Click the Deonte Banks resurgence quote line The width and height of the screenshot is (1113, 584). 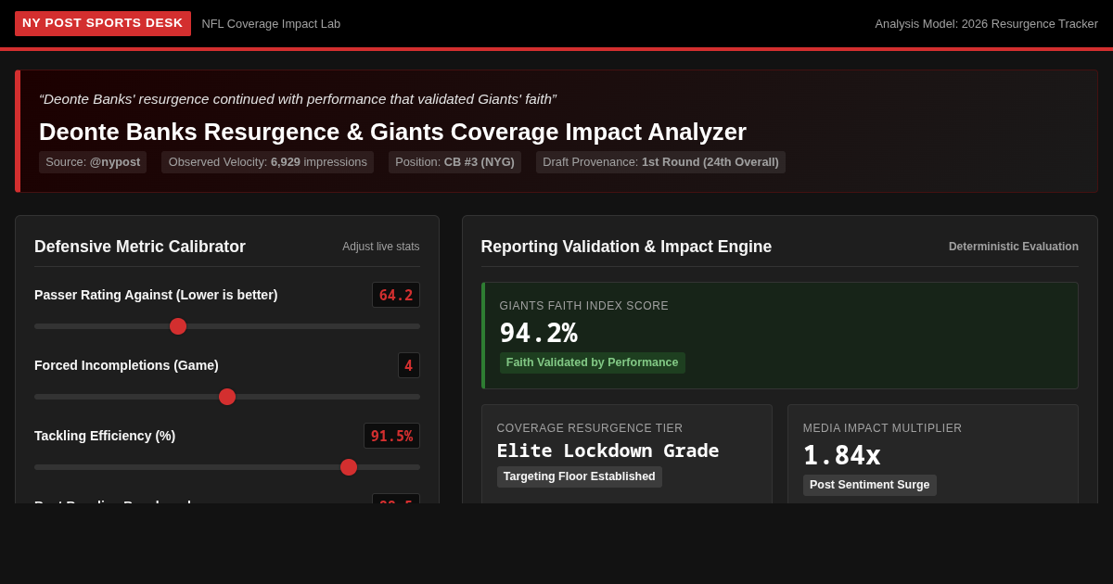click(298, 99)
